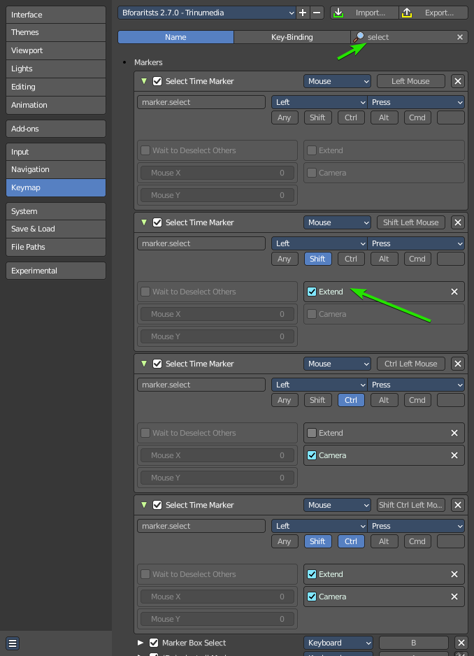Filter keymap by Name
The image size is (474, 656).
(175, 37)
